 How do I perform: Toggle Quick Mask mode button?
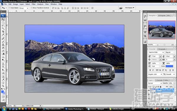pyautogui.click(x=3, y=96)
